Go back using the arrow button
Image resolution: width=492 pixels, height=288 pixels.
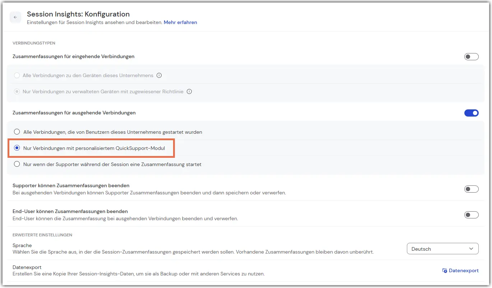15,17
